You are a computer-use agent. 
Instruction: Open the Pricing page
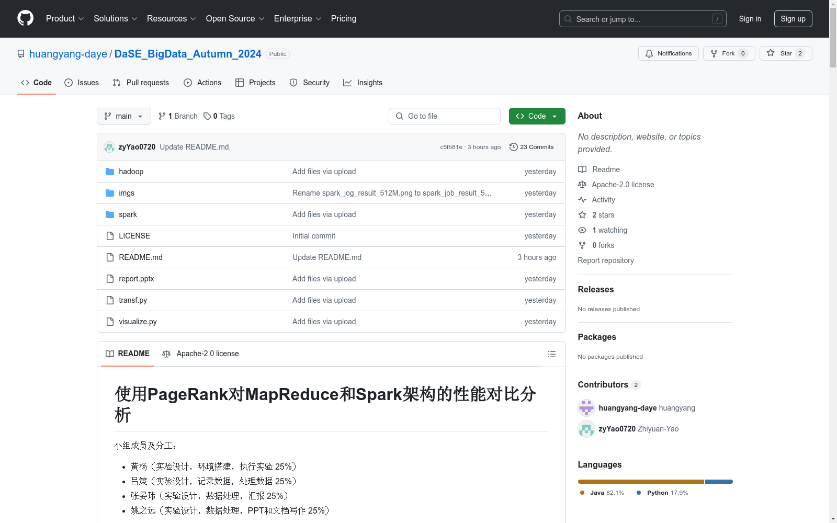(344, 18)
